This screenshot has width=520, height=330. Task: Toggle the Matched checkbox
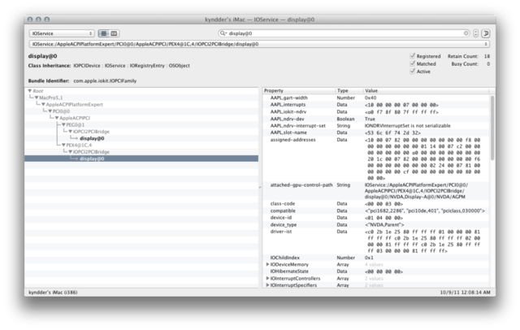pyautogui.click(x=411, y=63)
